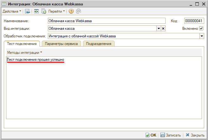Close the window via title bar X
Viewport: 208px width, 140px height.
coord(204,4)
